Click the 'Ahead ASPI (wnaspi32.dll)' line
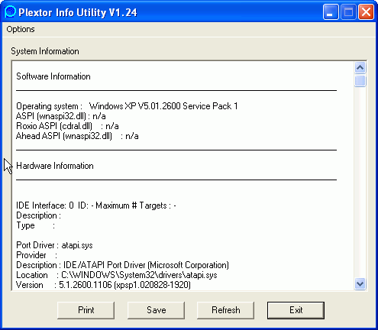378x330 pixels. tap(77, 136)
